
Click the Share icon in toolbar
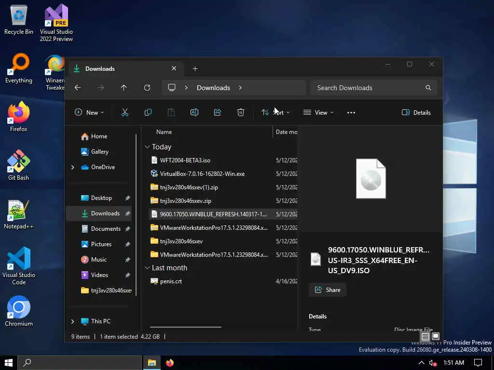click(x=218, y=112)
